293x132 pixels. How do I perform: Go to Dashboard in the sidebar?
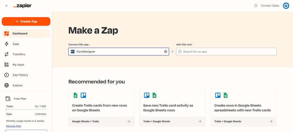pyautogui.click(x=26, y=33)
